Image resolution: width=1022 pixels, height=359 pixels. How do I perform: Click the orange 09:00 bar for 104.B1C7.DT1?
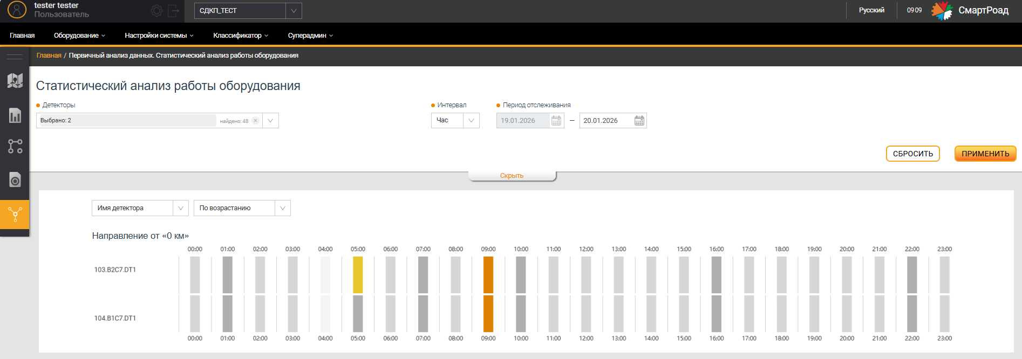pyautogui.click(x=488, y=314)
